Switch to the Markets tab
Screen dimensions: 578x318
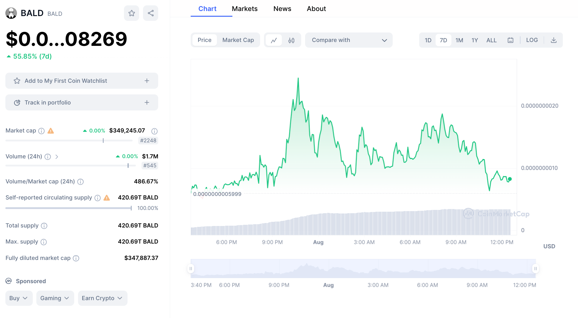245,9
